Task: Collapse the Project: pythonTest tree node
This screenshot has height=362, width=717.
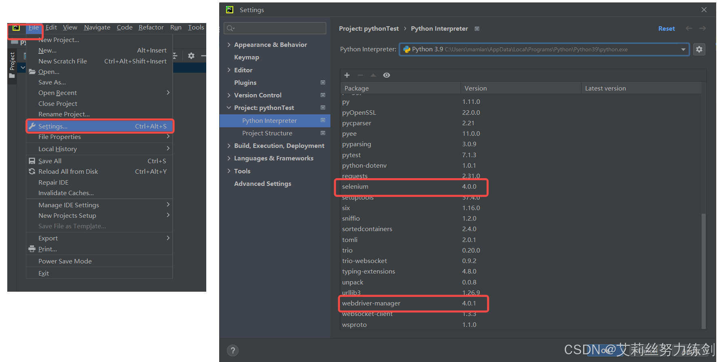Action: coord(229,107)
